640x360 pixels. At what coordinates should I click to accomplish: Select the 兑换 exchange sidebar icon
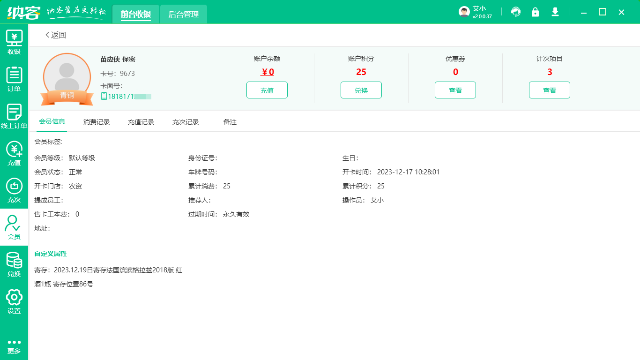(x=14, y=264)
